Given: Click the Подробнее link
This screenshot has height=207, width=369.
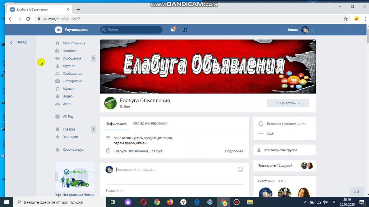Looking at the screenshot, I should [234, 151].
